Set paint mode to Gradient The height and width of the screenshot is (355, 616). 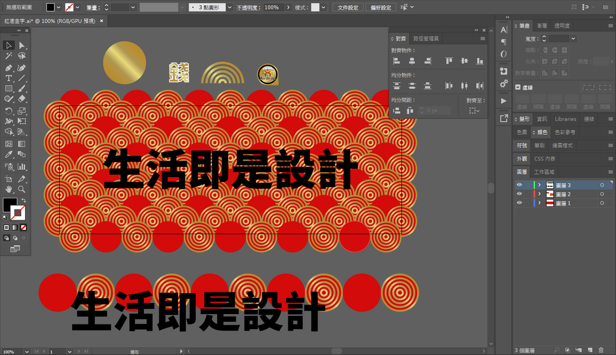click(x=15, y=227)
